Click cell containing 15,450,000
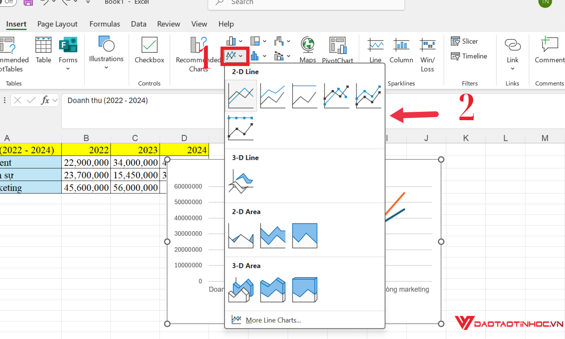Image resolution: width=565 pixels, height=339 pixels. click(135, 175)
